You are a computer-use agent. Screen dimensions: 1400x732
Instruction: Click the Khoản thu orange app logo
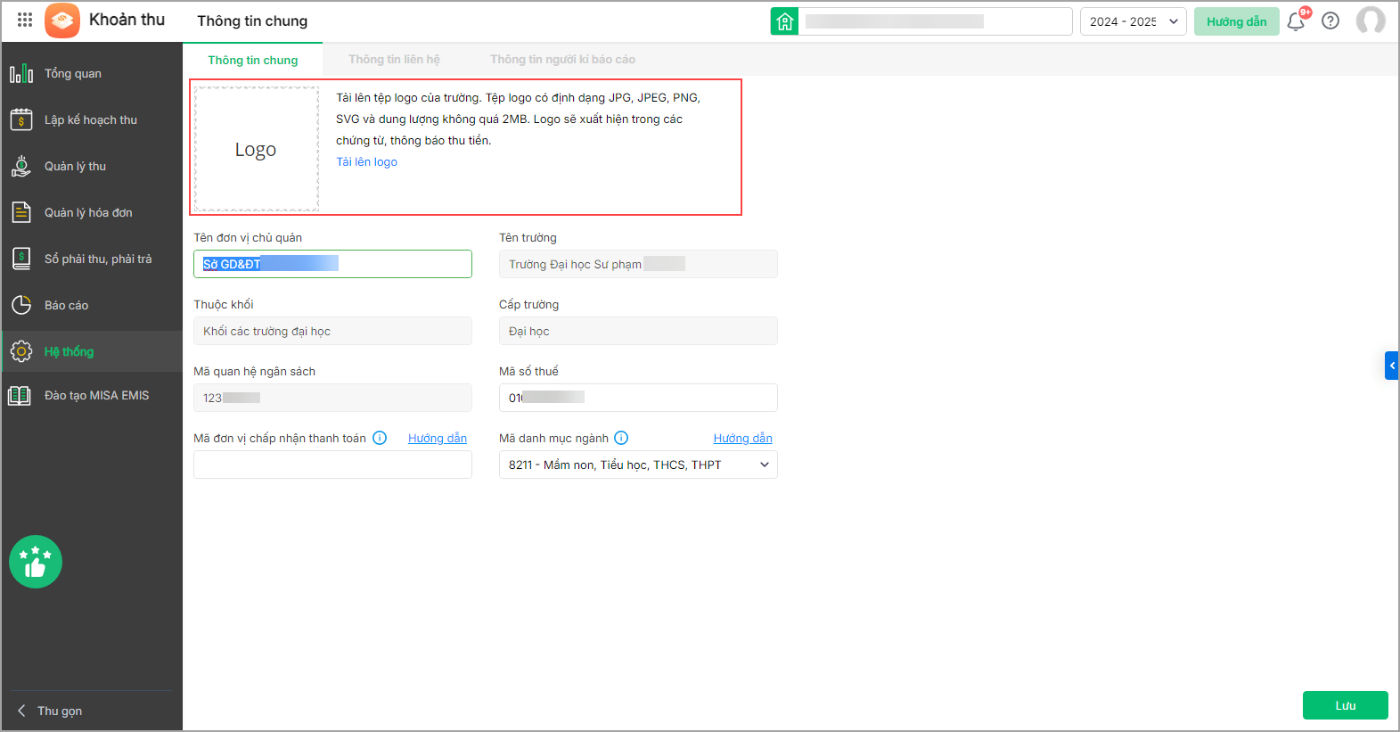point(62,21)
